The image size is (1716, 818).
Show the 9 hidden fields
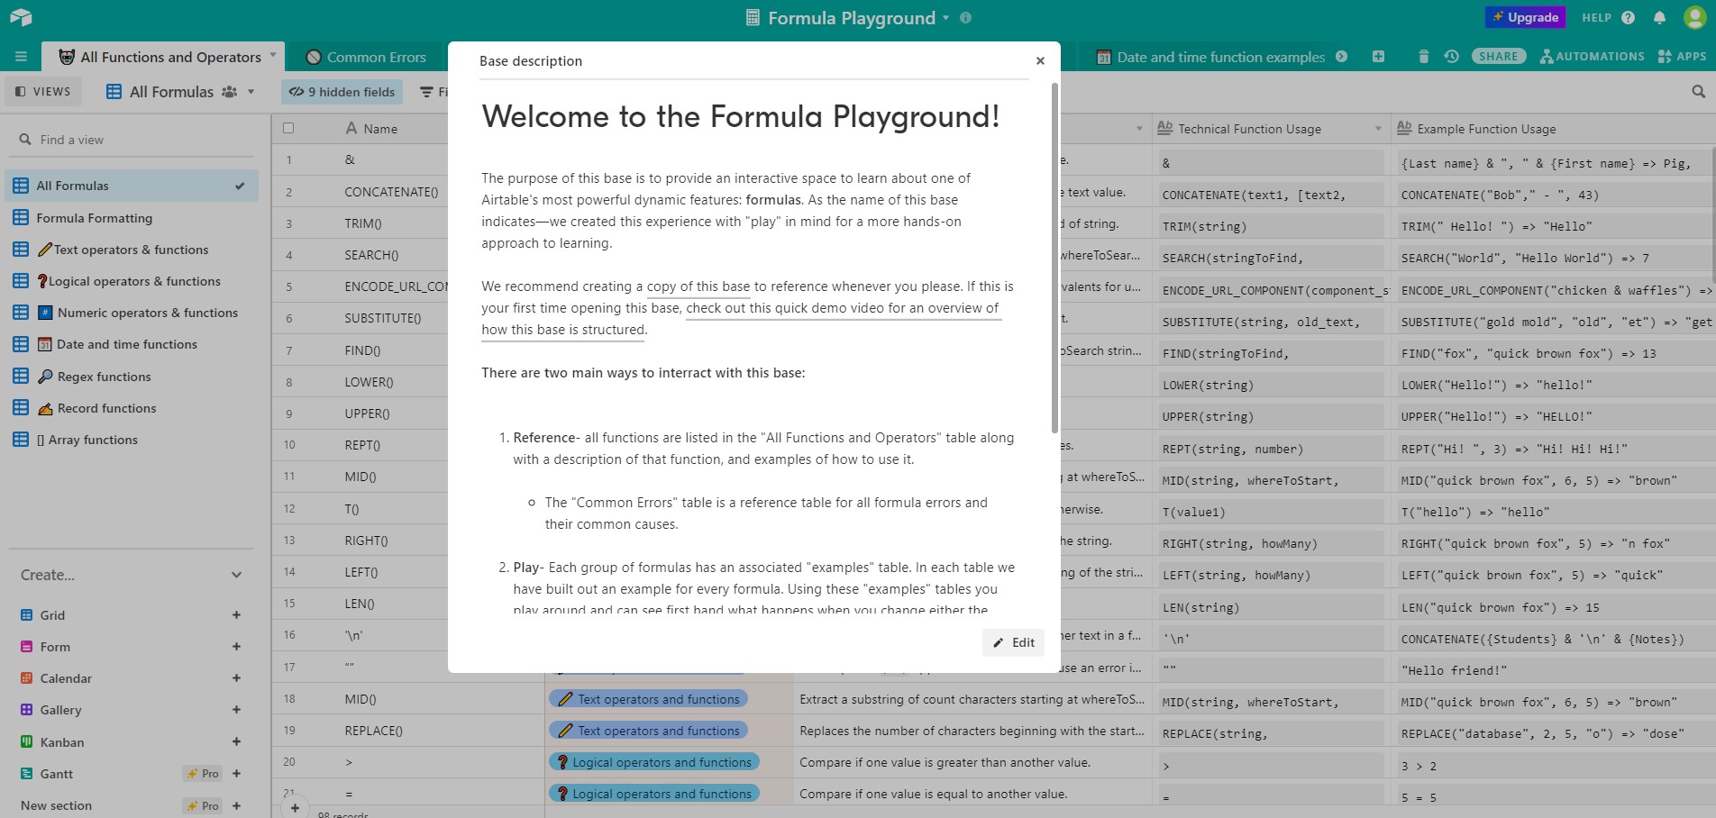point(342,91)
